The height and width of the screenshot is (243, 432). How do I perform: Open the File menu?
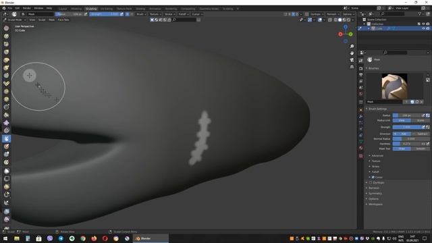pos(10,8)
